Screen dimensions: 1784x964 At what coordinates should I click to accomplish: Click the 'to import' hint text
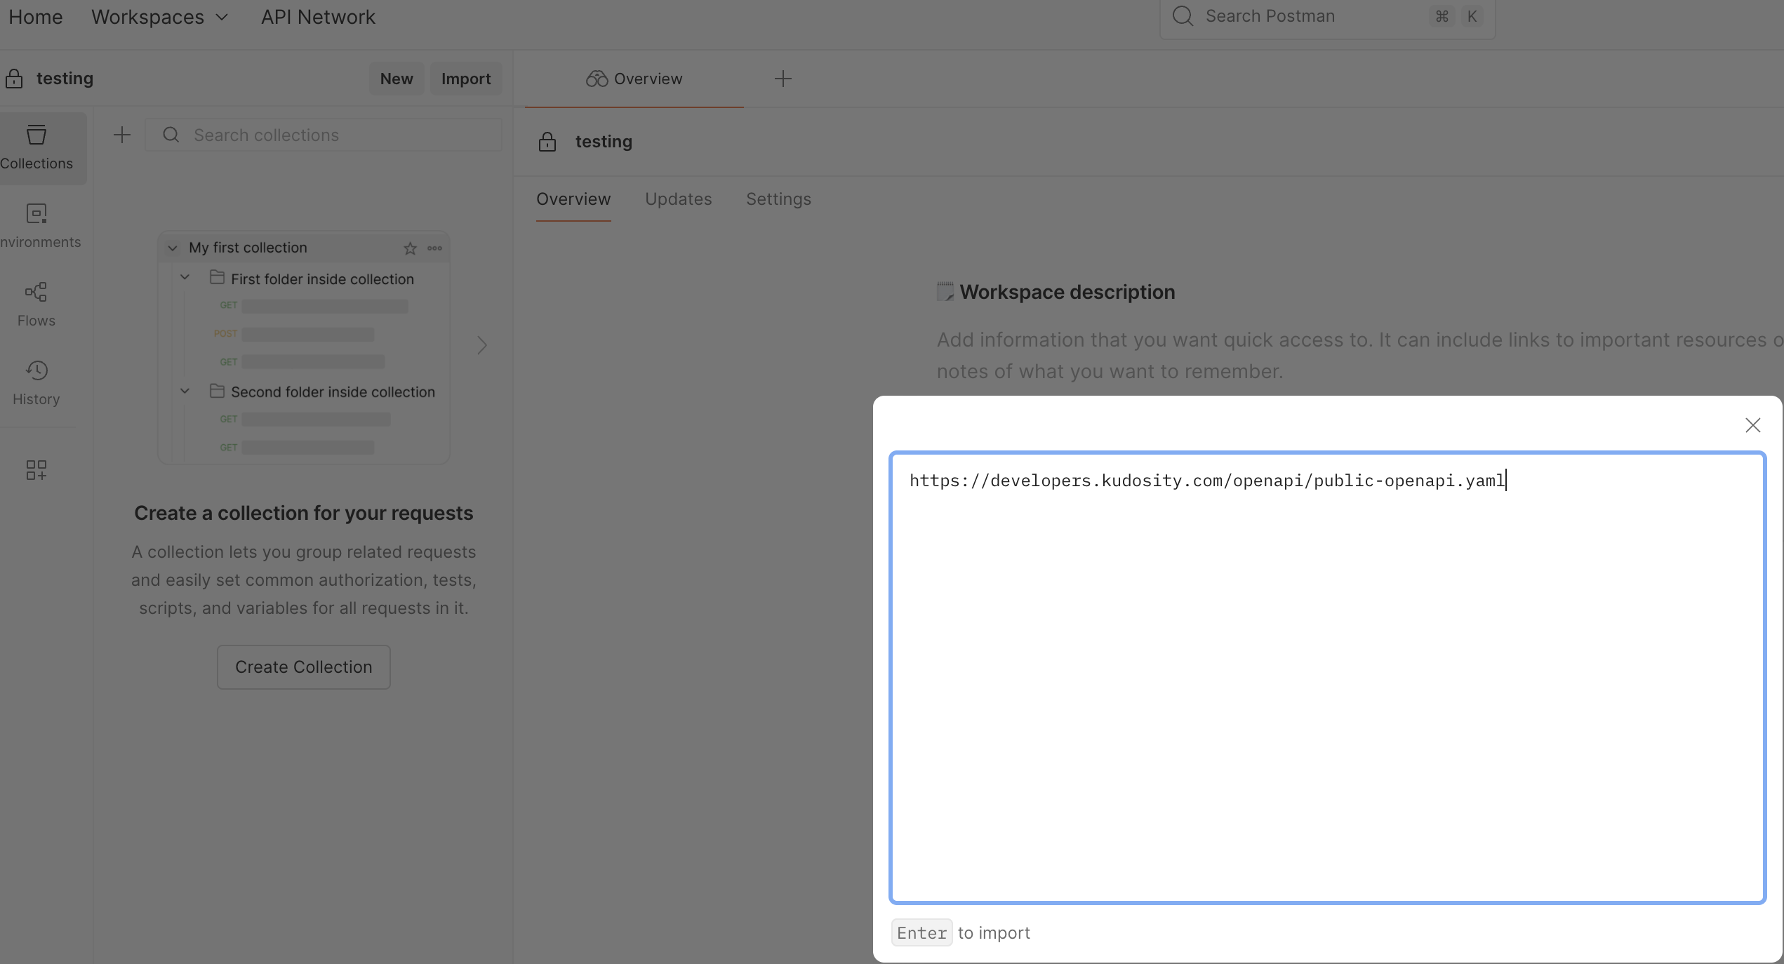pyautogui.click(x=994, y=932)
